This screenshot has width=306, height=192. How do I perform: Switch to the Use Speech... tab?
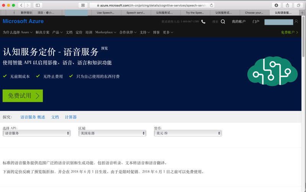(x=106, y=13)
